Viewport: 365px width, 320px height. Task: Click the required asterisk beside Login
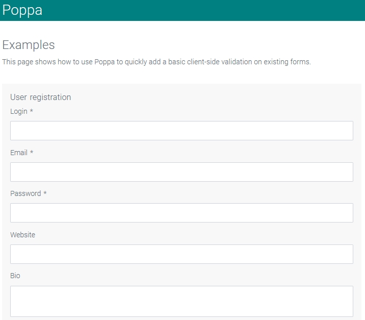32,111
